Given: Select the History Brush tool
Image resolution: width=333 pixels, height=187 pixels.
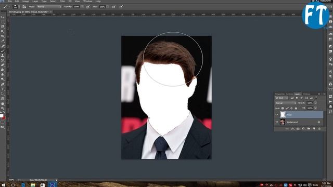Looking at the screenshot, I should 3,60.
